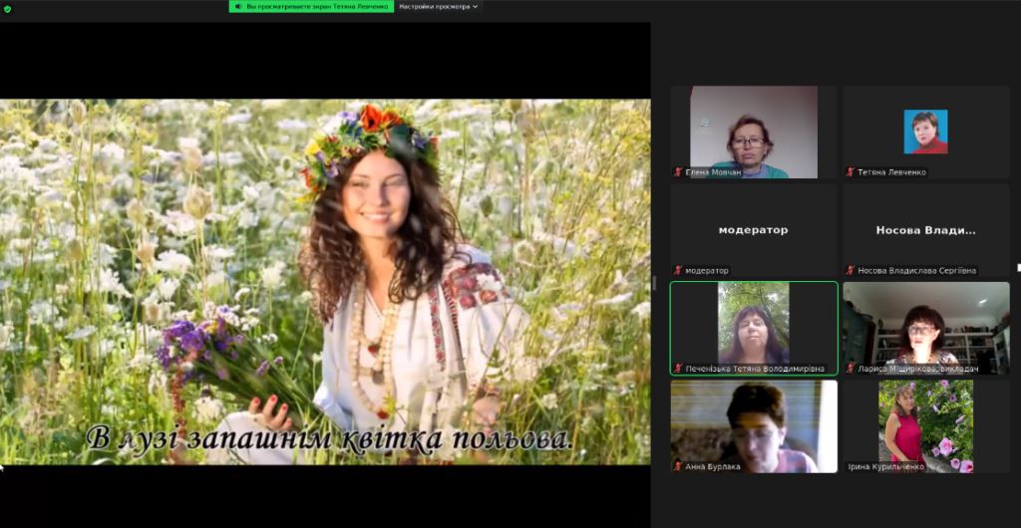
Task: Select the модератор participant tile
Action: point(754,230)
